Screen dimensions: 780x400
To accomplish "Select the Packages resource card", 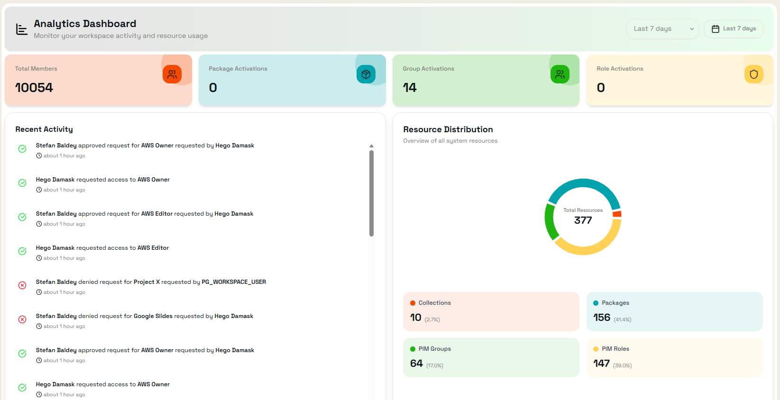I will (x=675, y=311).
